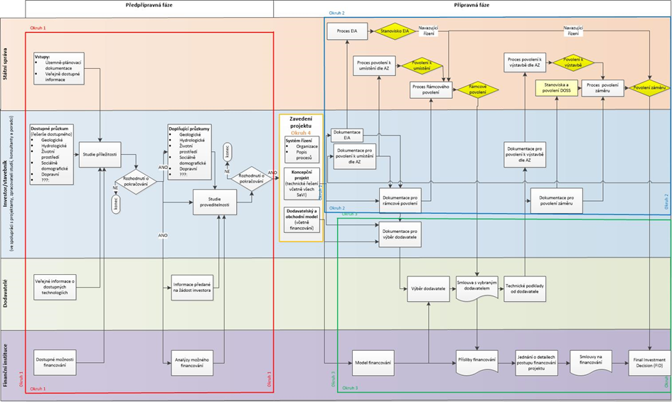Click the Povolení k umístění diamond
The image size is (672, 402).
tap(422, 65)
